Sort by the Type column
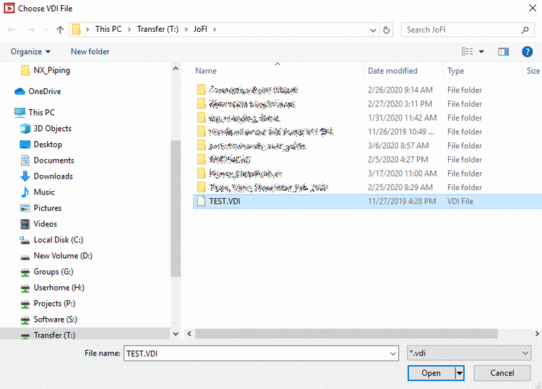This screenshot has height=389, width=542. click(x=455, y=71)
